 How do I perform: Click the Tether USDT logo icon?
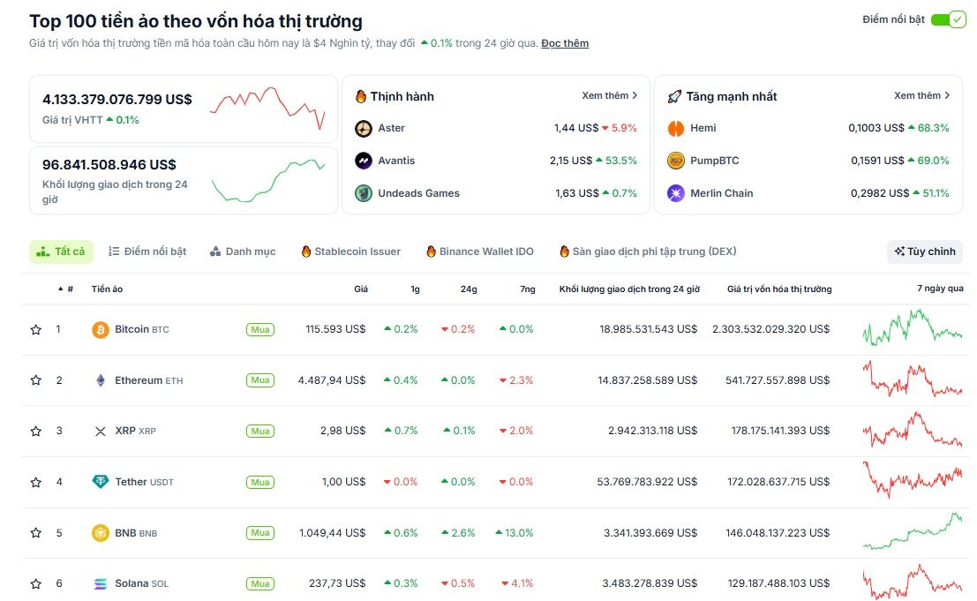coord(100,482)
